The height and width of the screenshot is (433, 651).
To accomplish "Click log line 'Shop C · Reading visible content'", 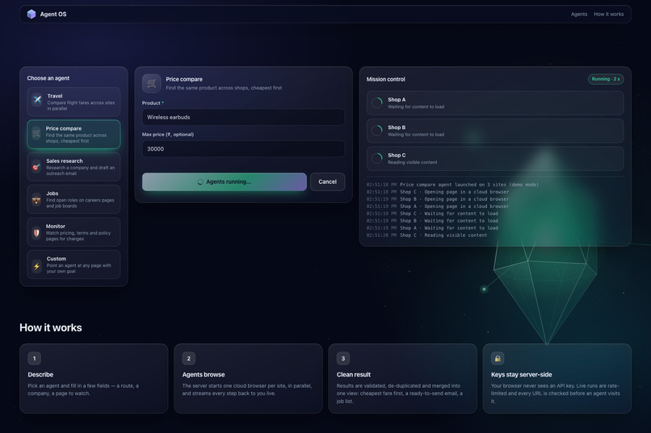I will [426, 235].
